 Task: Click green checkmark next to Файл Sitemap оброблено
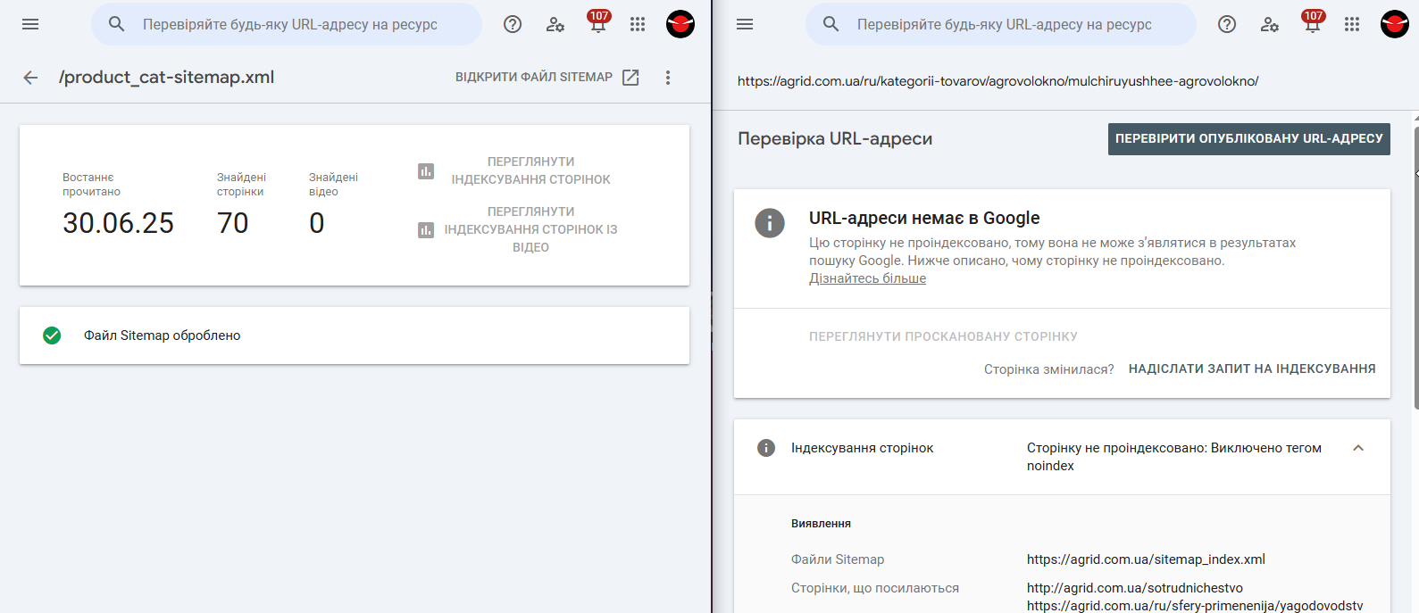(52, 335)
